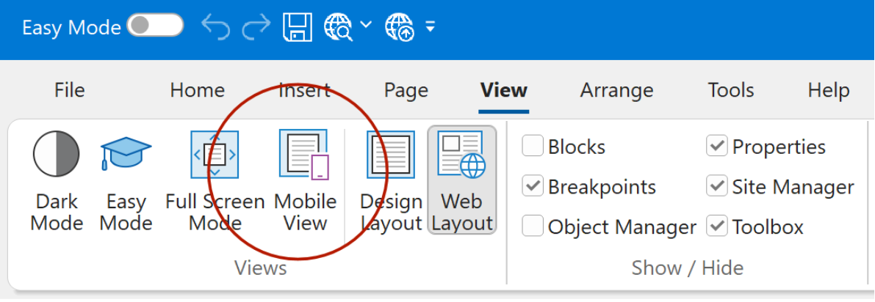Screen dimensions: 875x302
Task: Show the Object Manager panel checkbox
Action: click(533, 226)
